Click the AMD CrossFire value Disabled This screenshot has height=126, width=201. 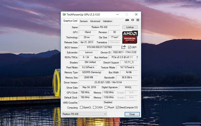[108, 102]
